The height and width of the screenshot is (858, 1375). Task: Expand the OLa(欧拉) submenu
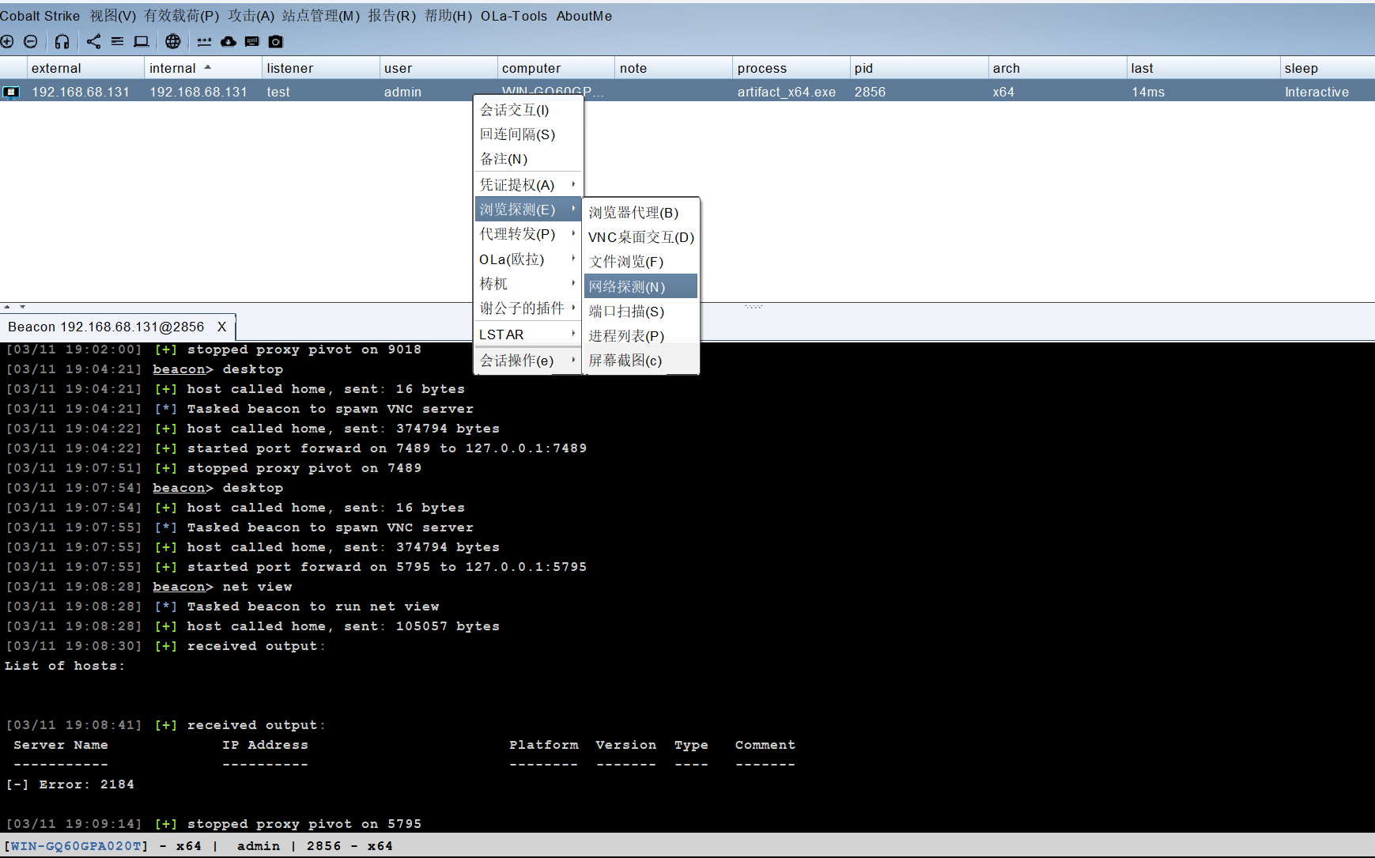click(528, 259)
